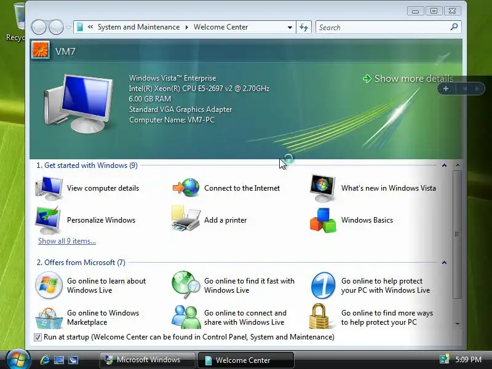Go back with the Back arrow button
492x369 pixels.
click(39, 27)
